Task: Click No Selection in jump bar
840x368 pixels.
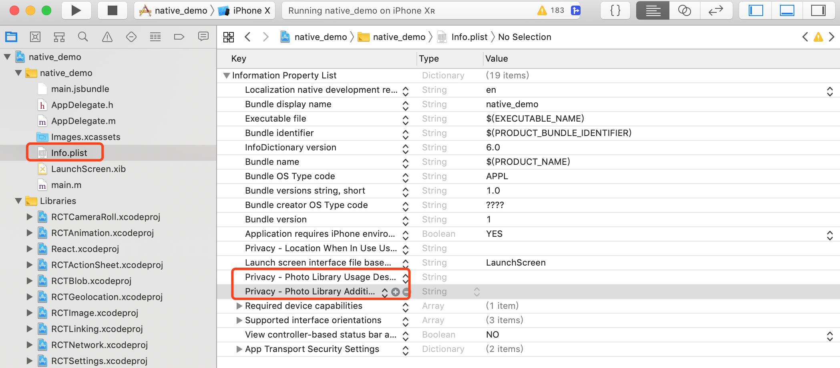Action: [524, 37]
